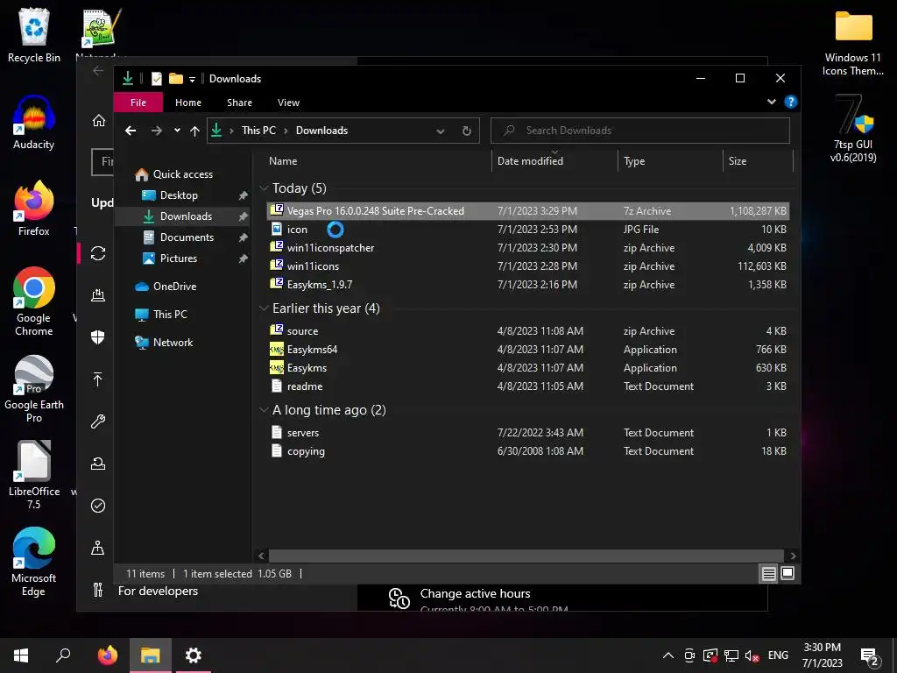Open the Home ribbon tab

click(x=188, y=103)
